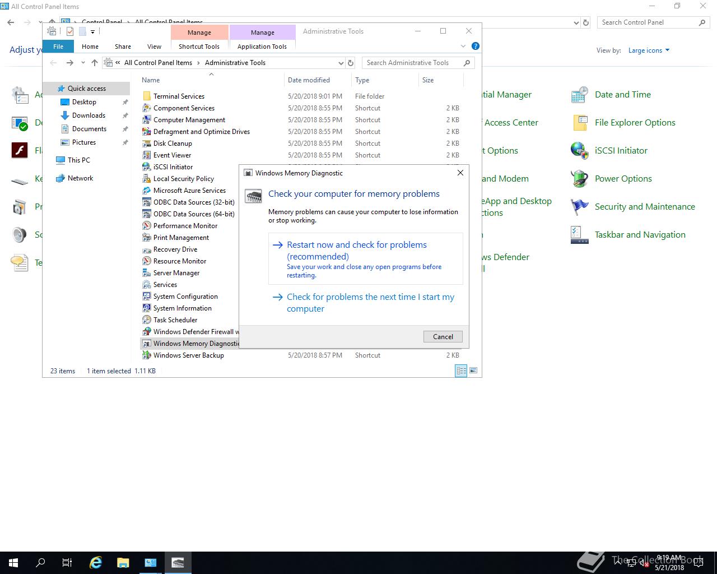Select the Disk Cleanup icon
717x574 pixels.
click(147, 143)
